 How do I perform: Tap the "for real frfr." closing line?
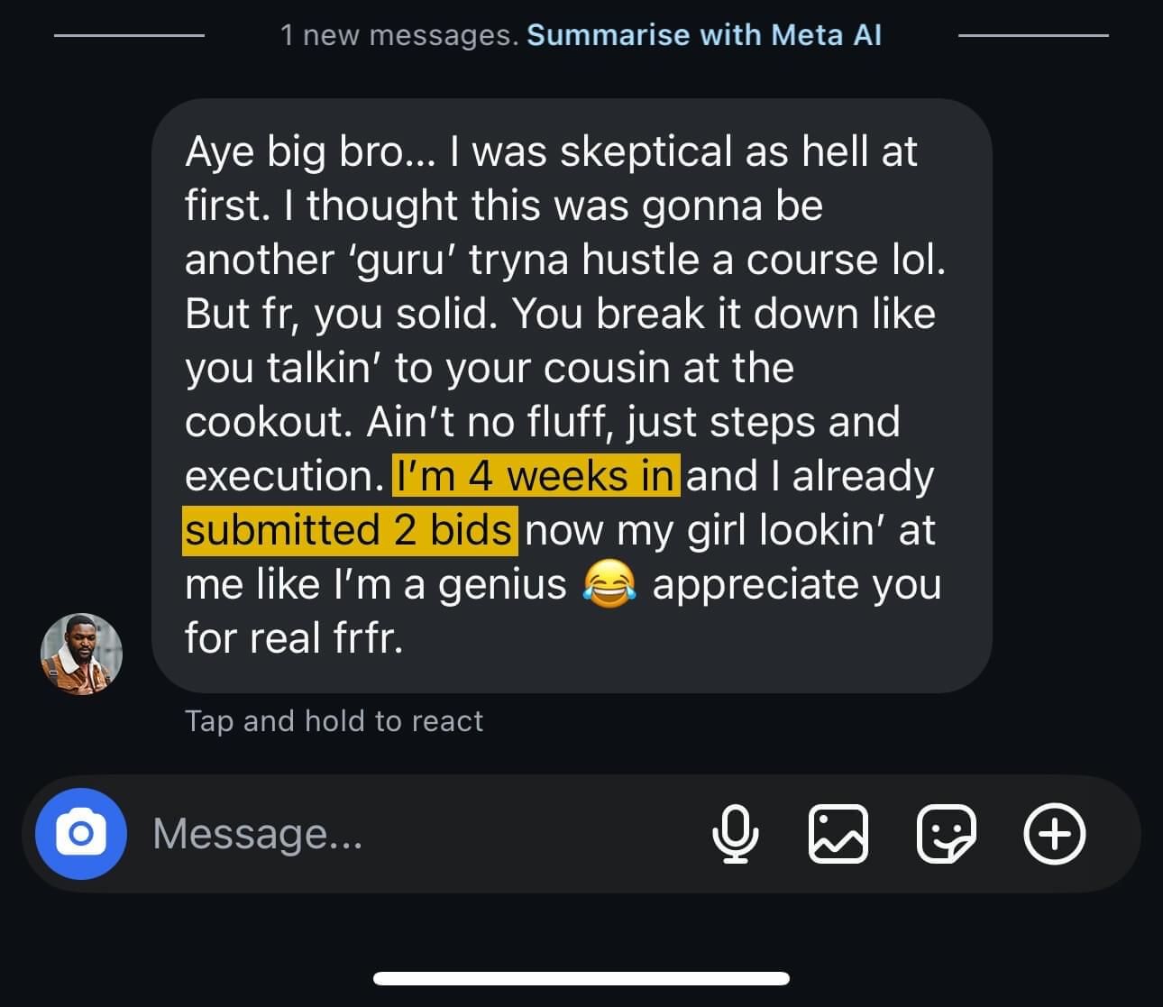(x=294, y=638)
